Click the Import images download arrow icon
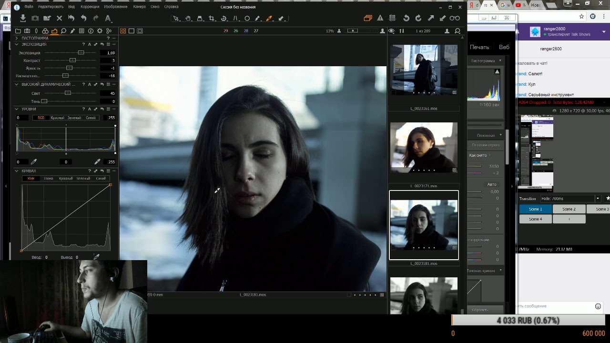The width and height of the screenshot is (610, 343). pos(23,18)
